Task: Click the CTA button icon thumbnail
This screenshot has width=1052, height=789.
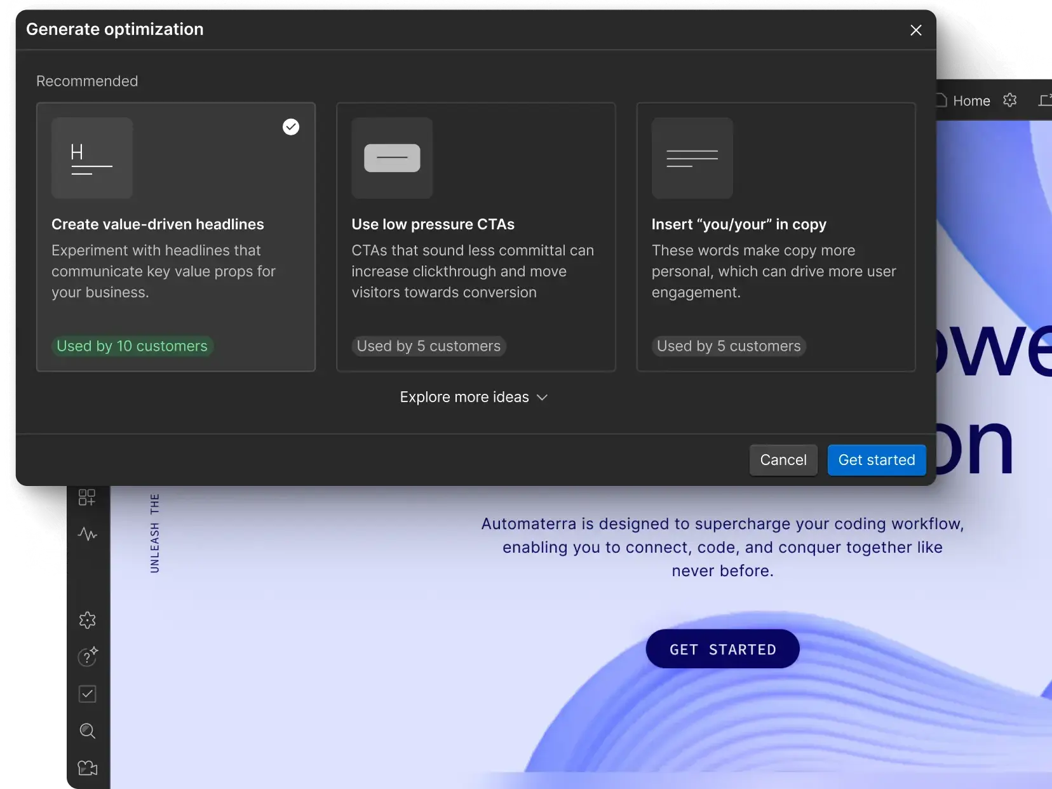Action: point(392,158)
